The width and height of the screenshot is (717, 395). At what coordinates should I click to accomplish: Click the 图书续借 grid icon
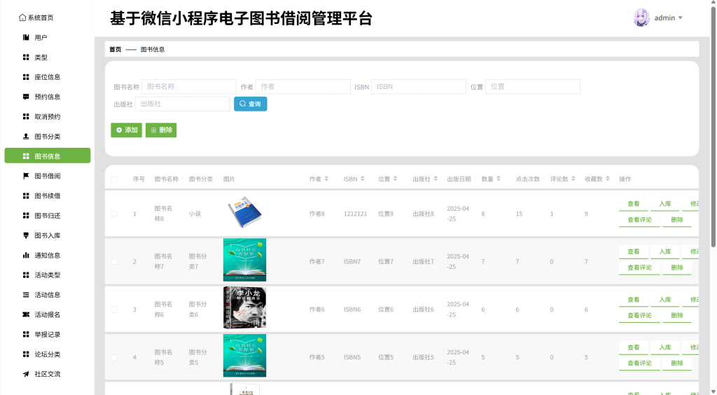click(26, 195)
